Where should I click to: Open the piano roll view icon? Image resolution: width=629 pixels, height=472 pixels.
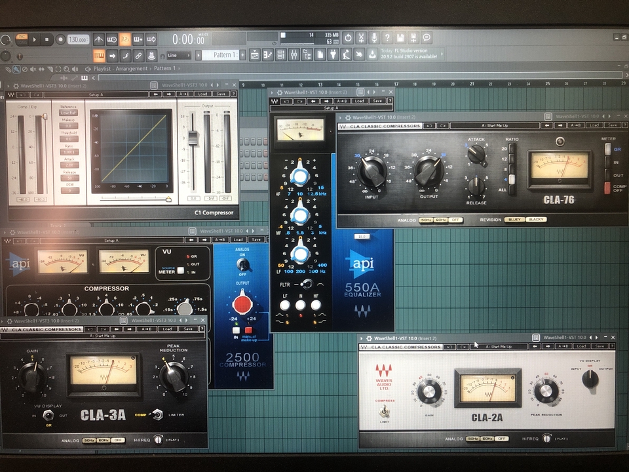point(267,54)
